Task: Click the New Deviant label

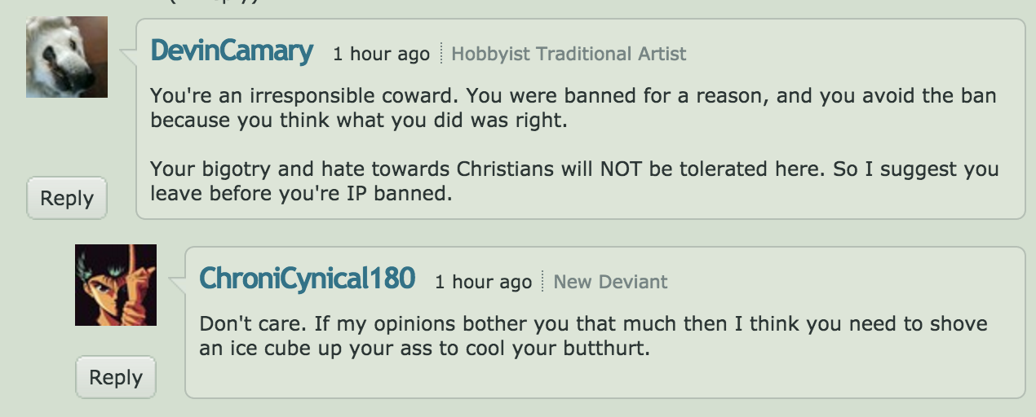Action: (x=610, y=282)
